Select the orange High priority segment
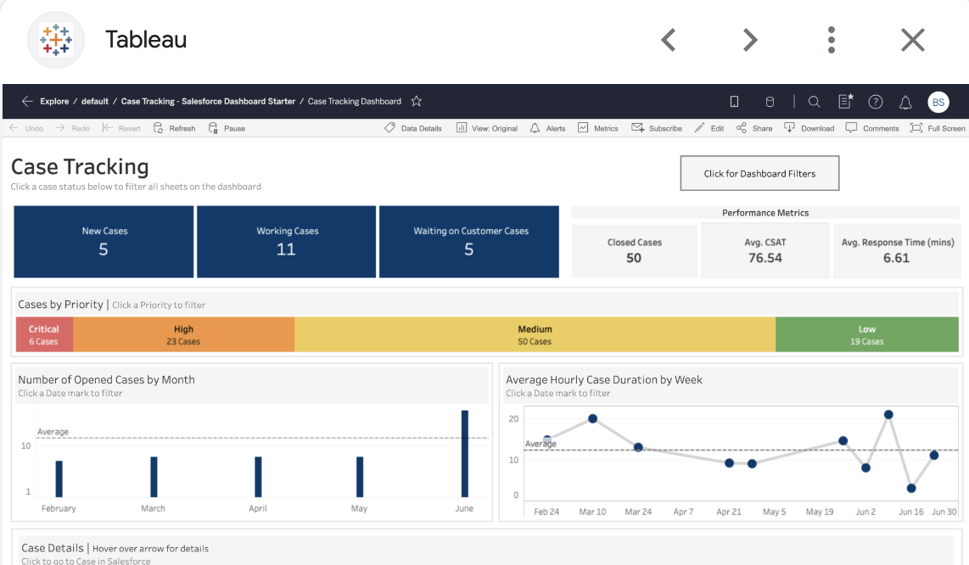The width and height of the screenshot is (969, 565). tap(183, 334)
